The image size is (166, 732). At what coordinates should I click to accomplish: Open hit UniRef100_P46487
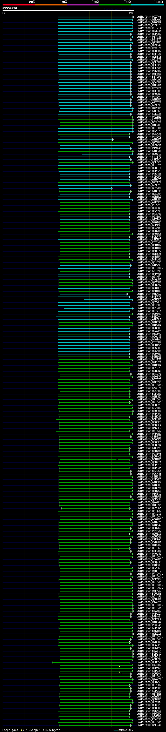149,71
